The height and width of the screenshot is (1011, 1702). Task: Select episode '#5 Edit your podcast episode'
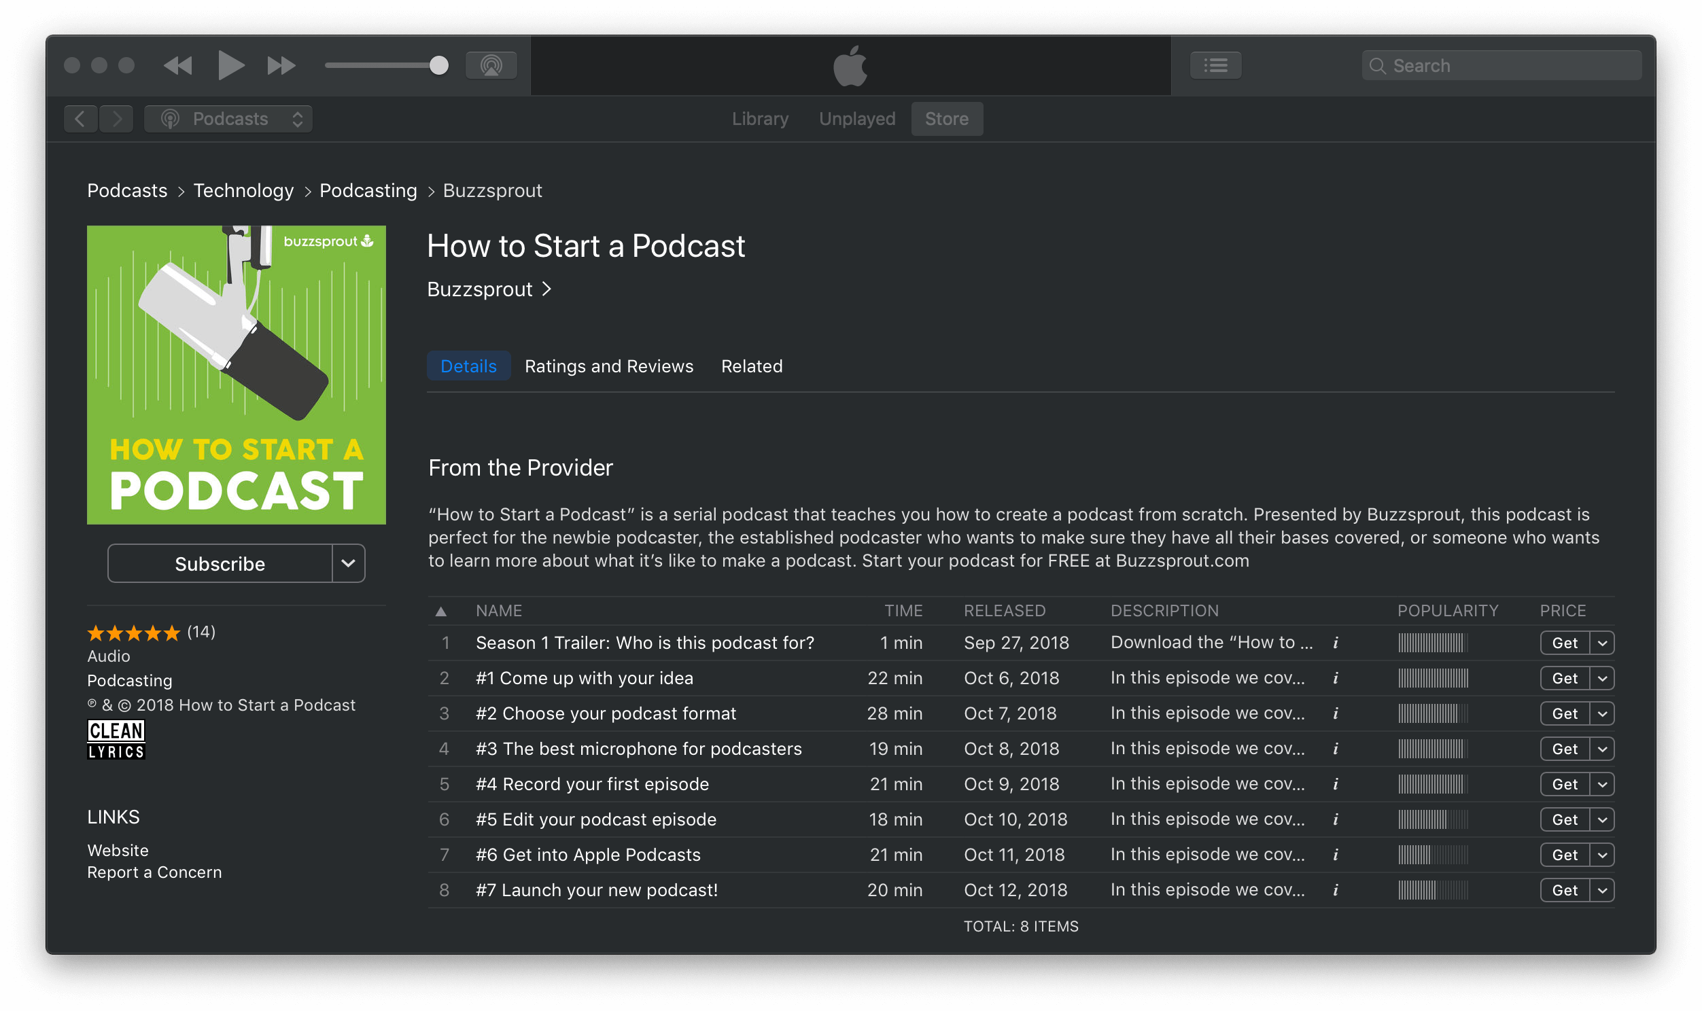tap(1022, 819)
